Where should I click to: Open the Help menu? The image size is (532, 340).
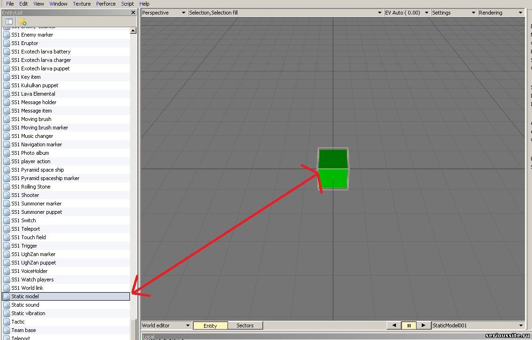click(144, 4)
